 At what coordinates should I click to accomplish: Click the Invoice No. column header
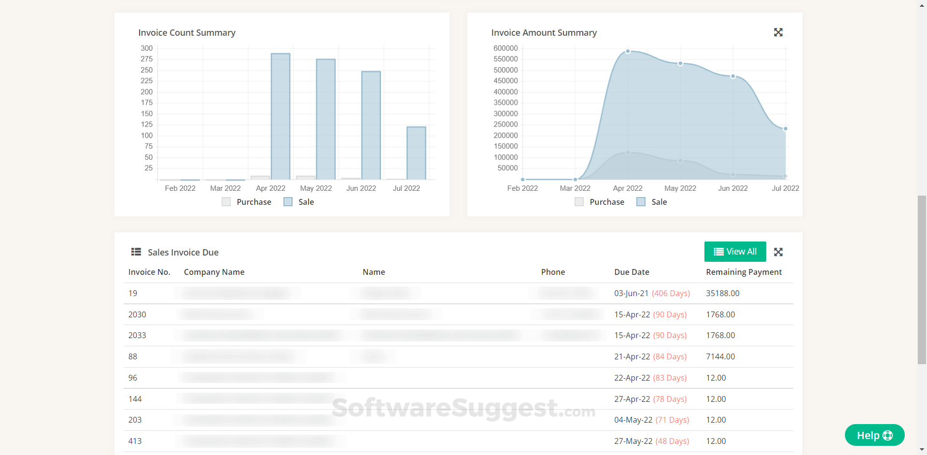149,272
